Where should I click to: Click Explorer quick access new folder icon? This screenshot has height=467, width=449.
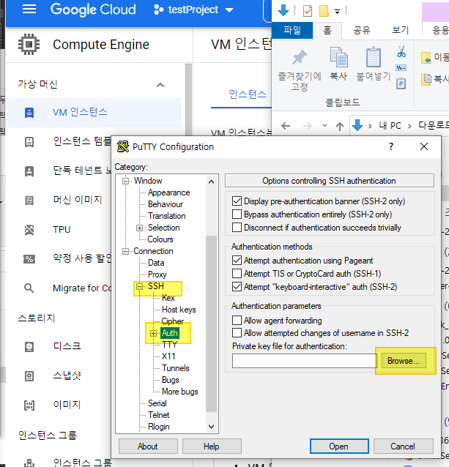click(x=324, y=11)
